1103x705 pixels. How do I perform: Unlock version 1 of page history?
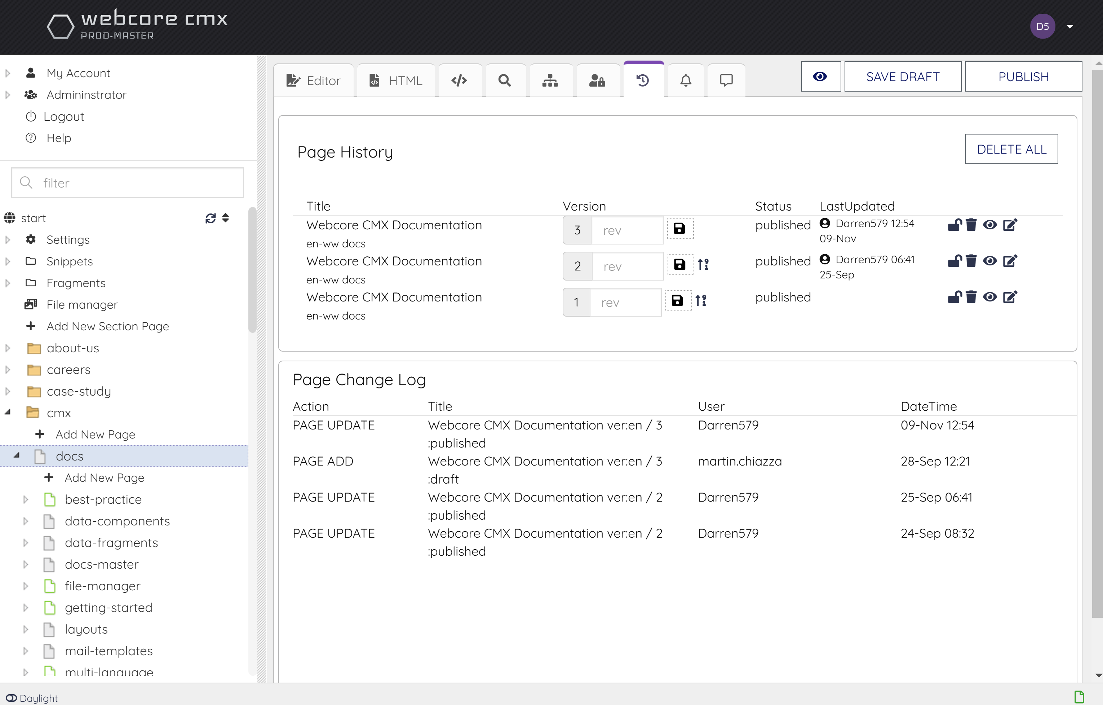954,297
